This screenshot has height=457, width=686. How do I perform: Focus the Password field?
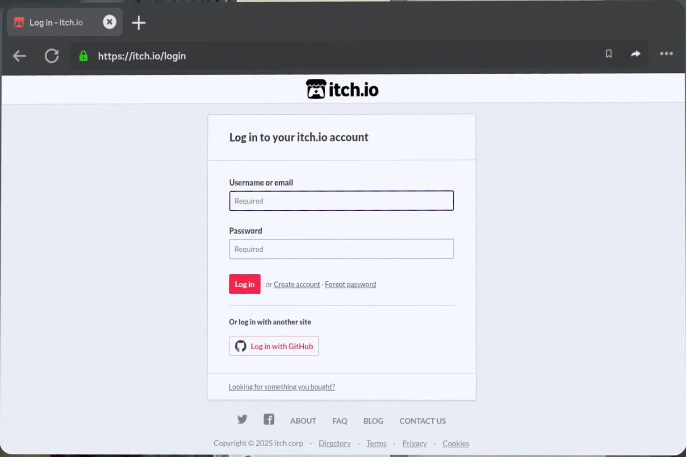[x=342, y=249]
